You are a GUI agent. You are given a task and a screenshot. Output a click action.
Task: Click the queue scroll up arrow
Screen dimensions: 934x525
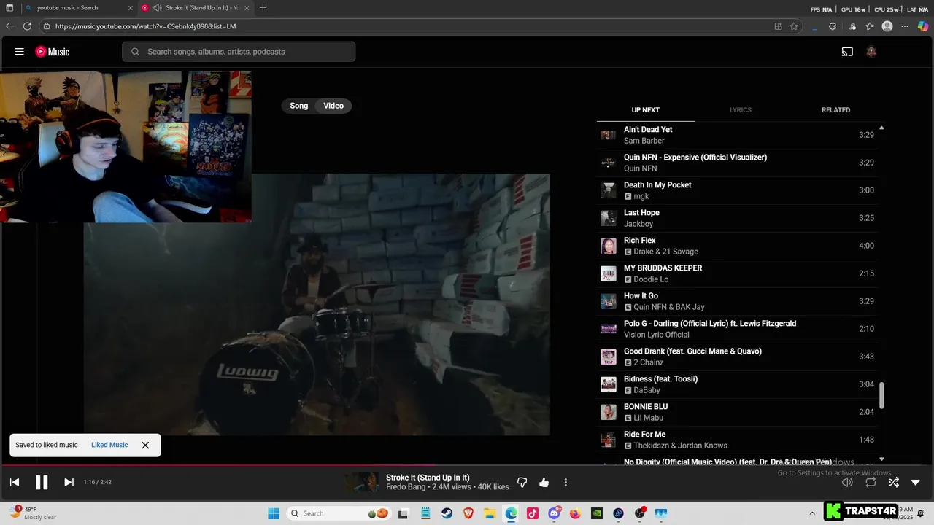click(881, 128)
